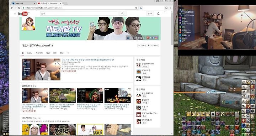Image resolution: width=256 pixels, height=136 pixels.
Task: Open the Star Wars video thumbnail
Action: pyautogui.click(x=63, y=130)
